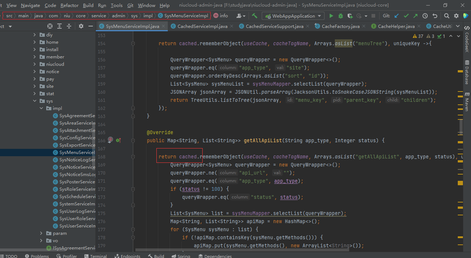This screenshot has height=258, width=471.
Task: Click the service breadcrumb segment
Action: click(99, 16)
